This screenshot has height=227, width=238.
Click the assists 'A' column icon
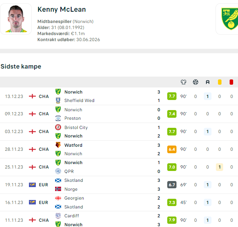[x=207, y=82]
